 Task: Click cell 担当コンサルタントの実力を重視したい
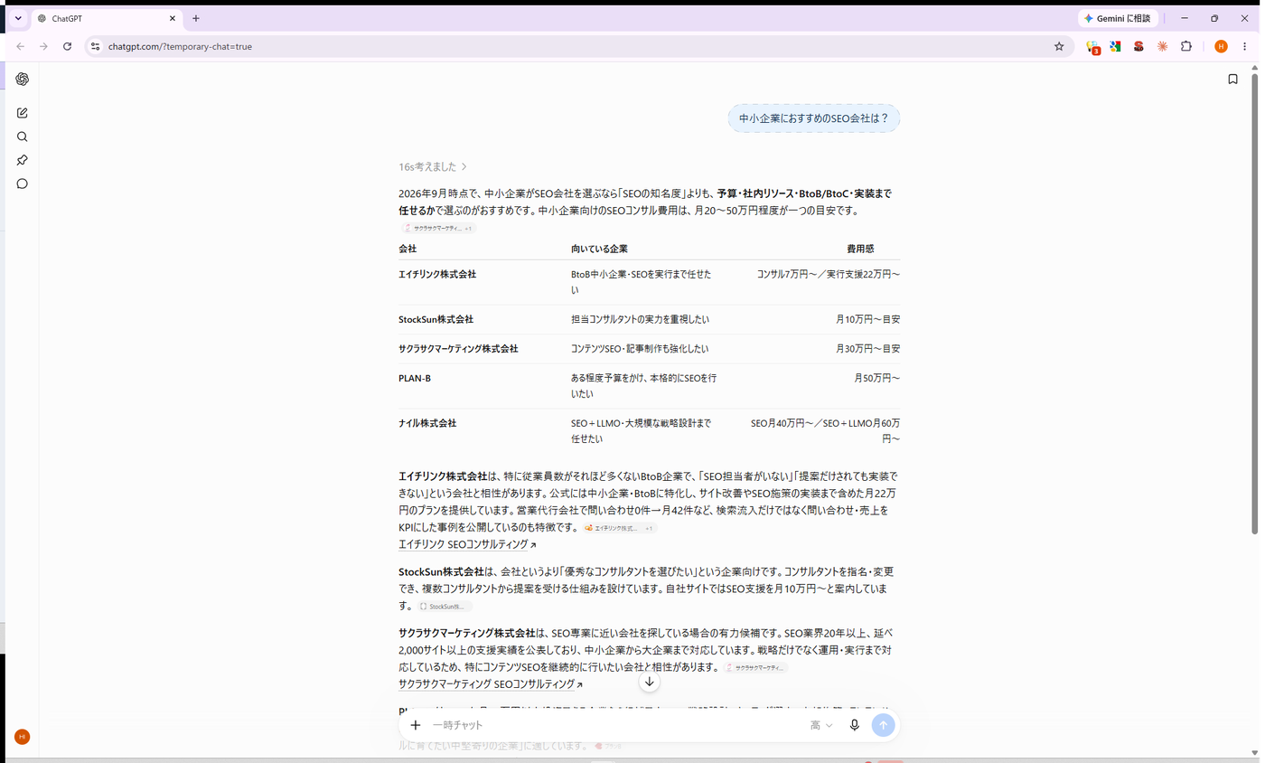point(640,319)
